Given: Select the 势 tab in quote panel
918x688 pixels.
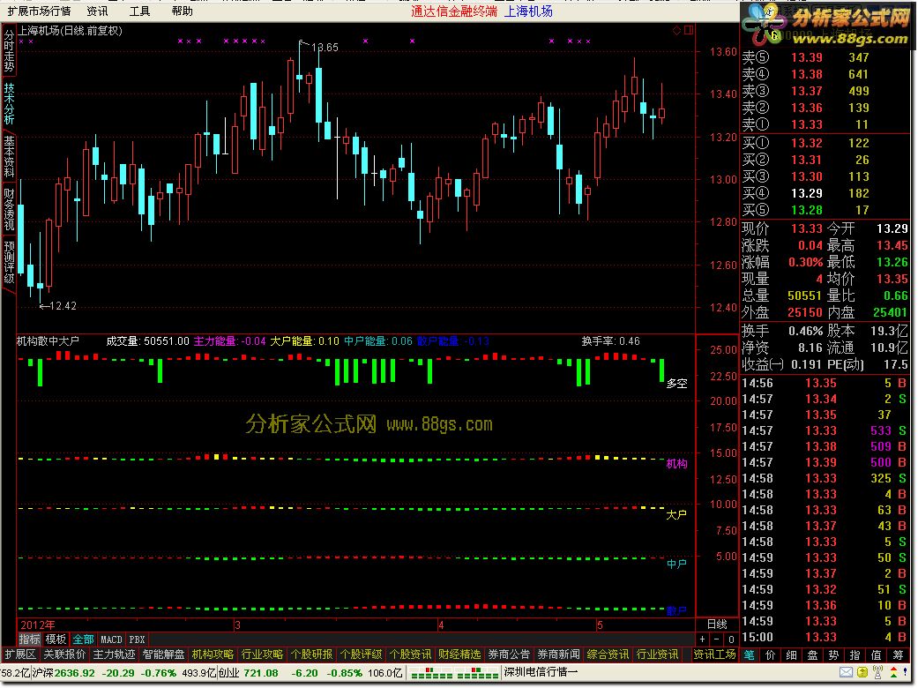Looking at the screenshot, I should 833,655.
